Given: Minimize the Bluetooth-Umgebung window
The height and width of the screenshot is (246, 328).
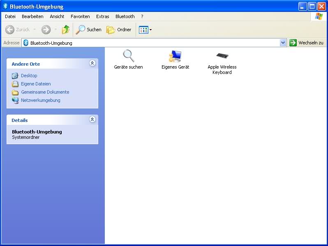Looking at the screenshot, I should point(302,6).
